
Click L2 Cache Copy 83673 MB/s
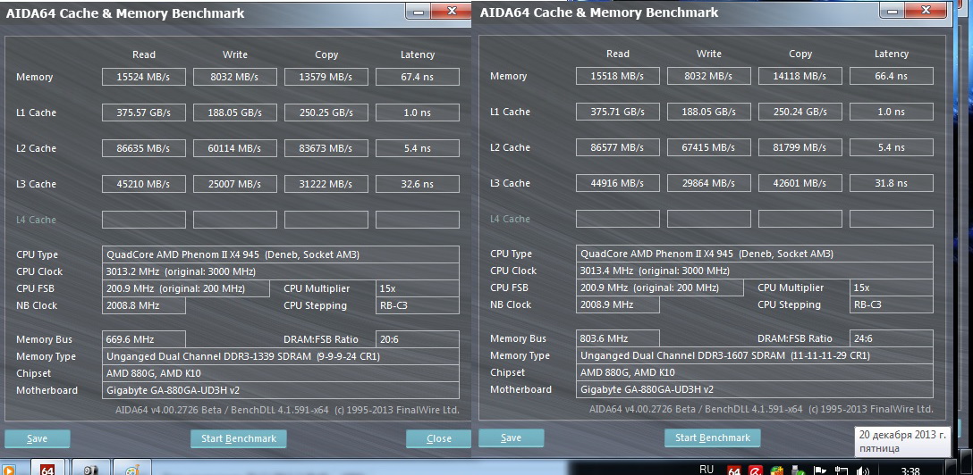(x=326, y=148)
